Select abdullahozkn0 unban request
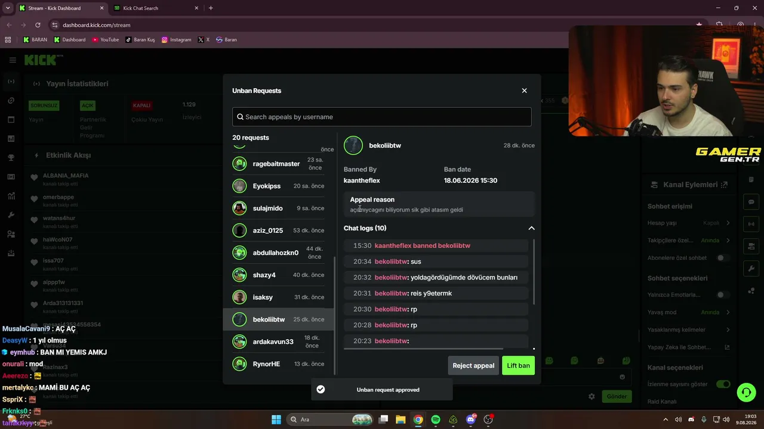Screen dimensions: 764x429 279,253
